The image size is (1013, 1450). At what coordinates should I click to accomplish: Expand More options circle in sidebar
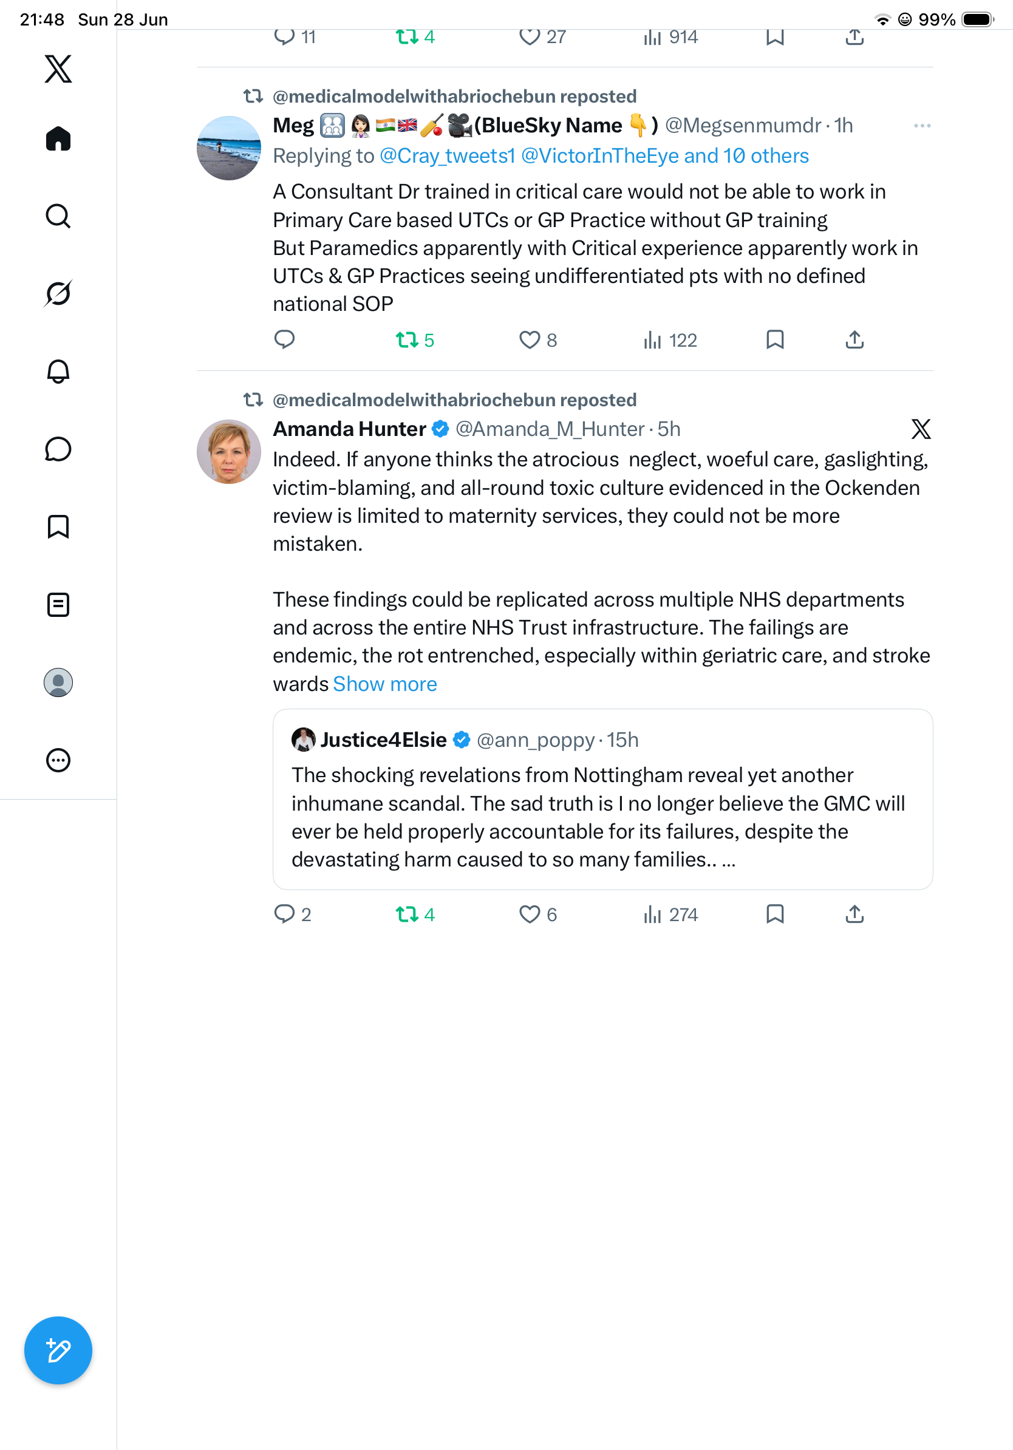point(58,760)
